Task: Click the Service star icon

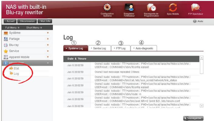Action: click(x=6, y=51)
